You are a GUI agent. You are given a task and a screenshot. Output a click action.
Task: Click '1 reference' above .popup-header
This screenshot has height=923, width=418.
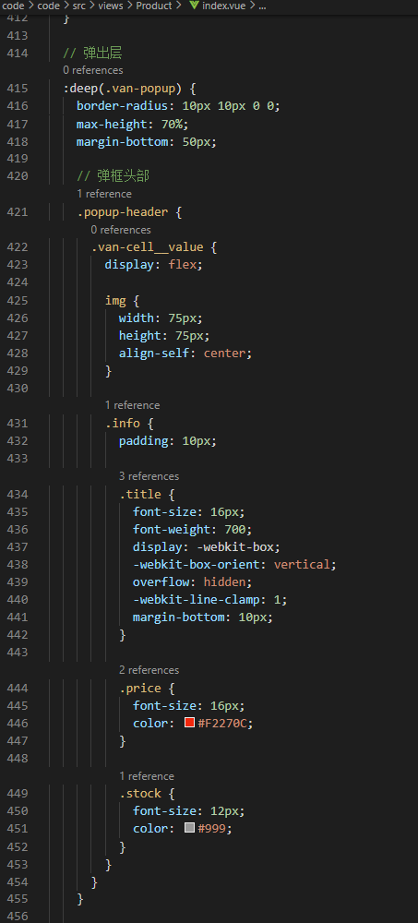pos(104,194)
